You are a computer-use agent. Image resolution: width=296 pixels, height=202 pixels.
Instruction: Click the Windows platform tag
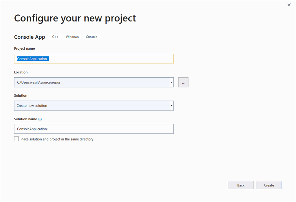72,37
